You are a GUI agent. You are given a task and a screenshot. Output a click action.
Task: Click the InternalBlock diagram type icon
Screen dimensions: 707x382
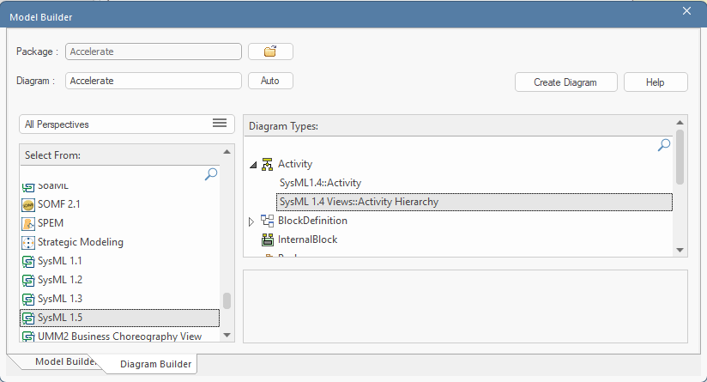pos(267,240)
